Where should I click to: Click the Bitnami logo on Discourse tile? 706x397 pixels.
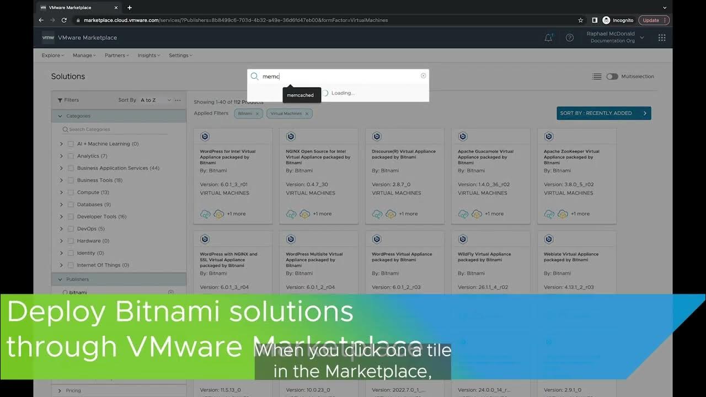click(377, 137)
